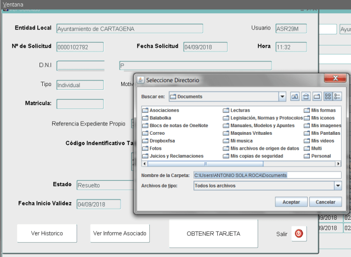351x257 pixels.
Task: Click the Matricula input field
Action: tap(80, 104)
